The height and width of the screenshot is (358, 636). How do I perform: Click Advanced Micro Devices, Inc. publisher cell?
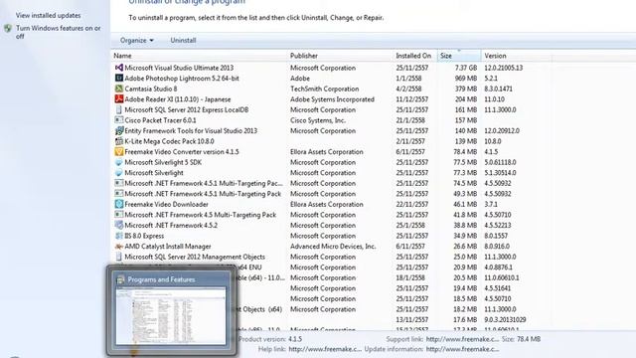click(x=333, y=247)
